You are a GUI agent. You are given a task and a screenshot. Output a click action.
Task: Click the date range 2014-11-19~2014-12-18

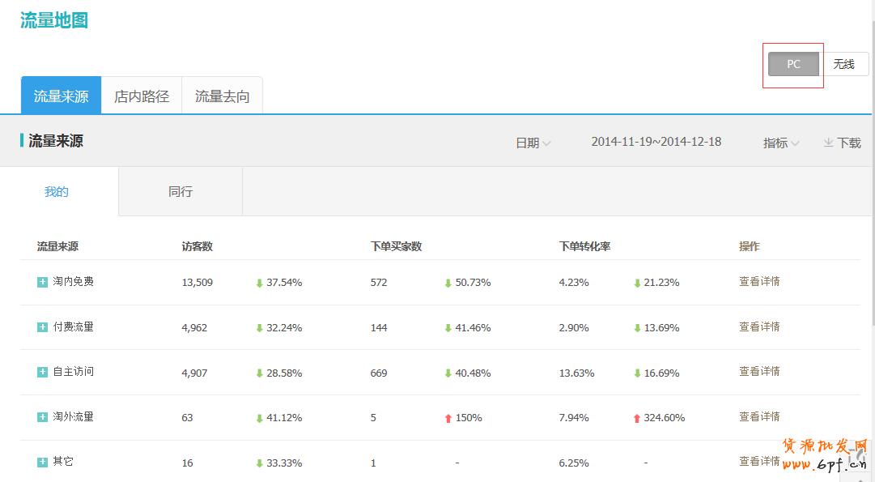pyautogui.click(x=656, y=142)
